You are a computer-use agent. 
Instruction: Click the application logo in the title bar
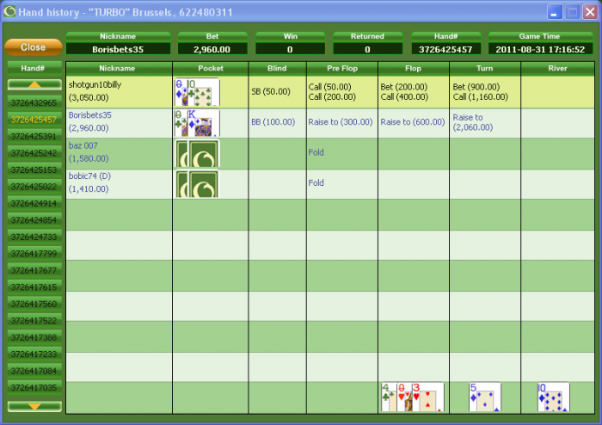pos(9,11)
